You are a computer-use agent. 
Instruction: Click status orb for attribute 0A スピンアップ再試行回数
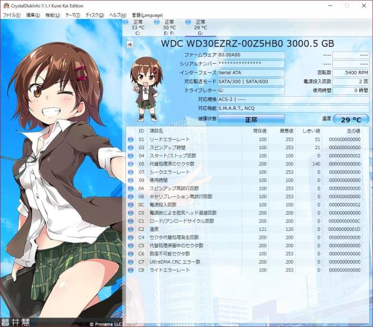(x=130, y=189)
